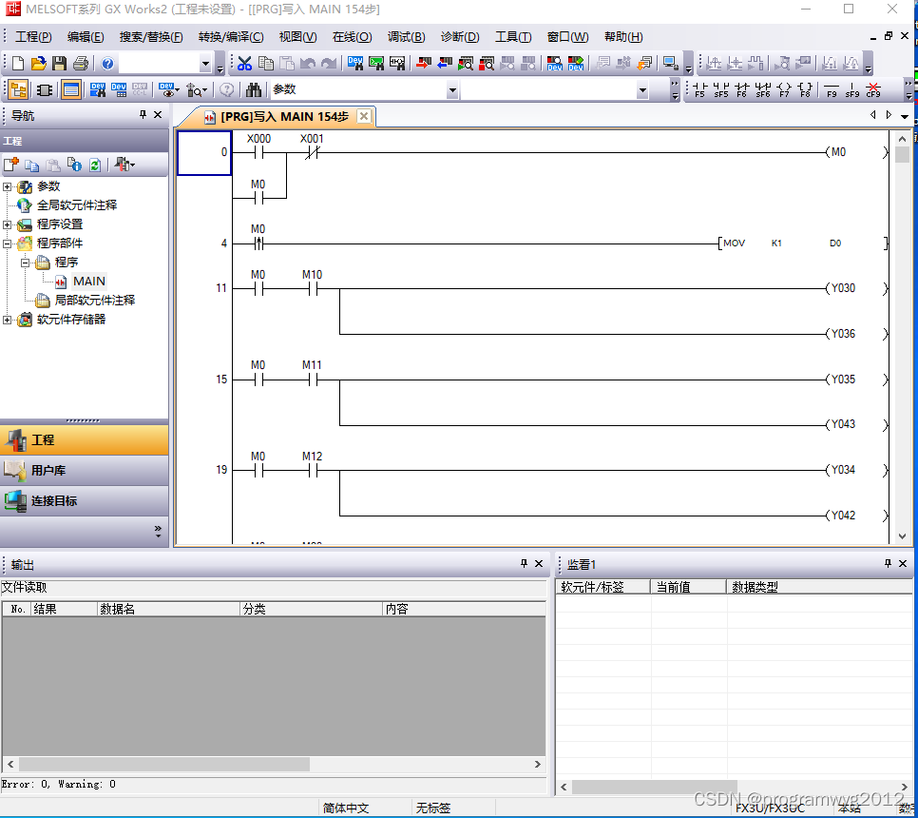918x818 pixels.
Task: Click the Write to PLC red arrow icon
Action: (x=423, y=64)
